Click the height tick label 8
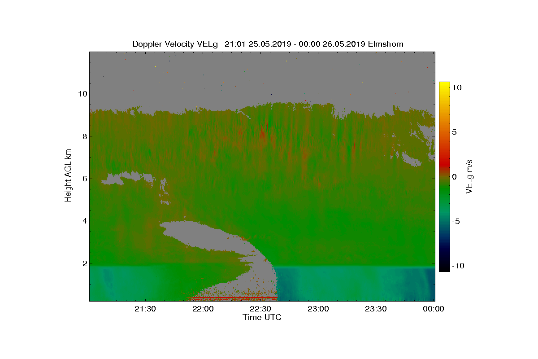Viewport: 538px width, 359px height. 84,136
